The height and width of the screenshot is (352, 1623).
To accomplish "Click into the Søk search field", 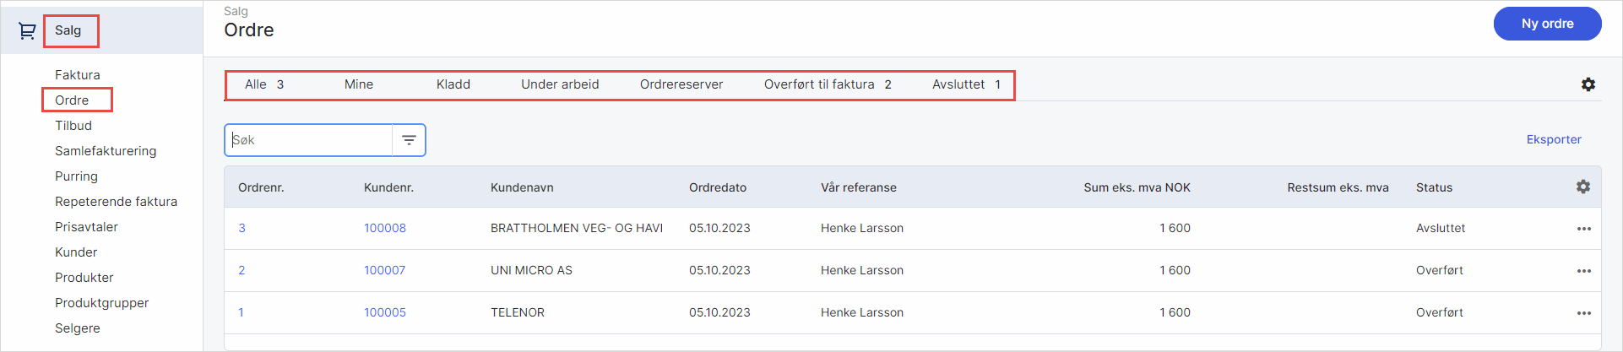I will coord(309,140).
